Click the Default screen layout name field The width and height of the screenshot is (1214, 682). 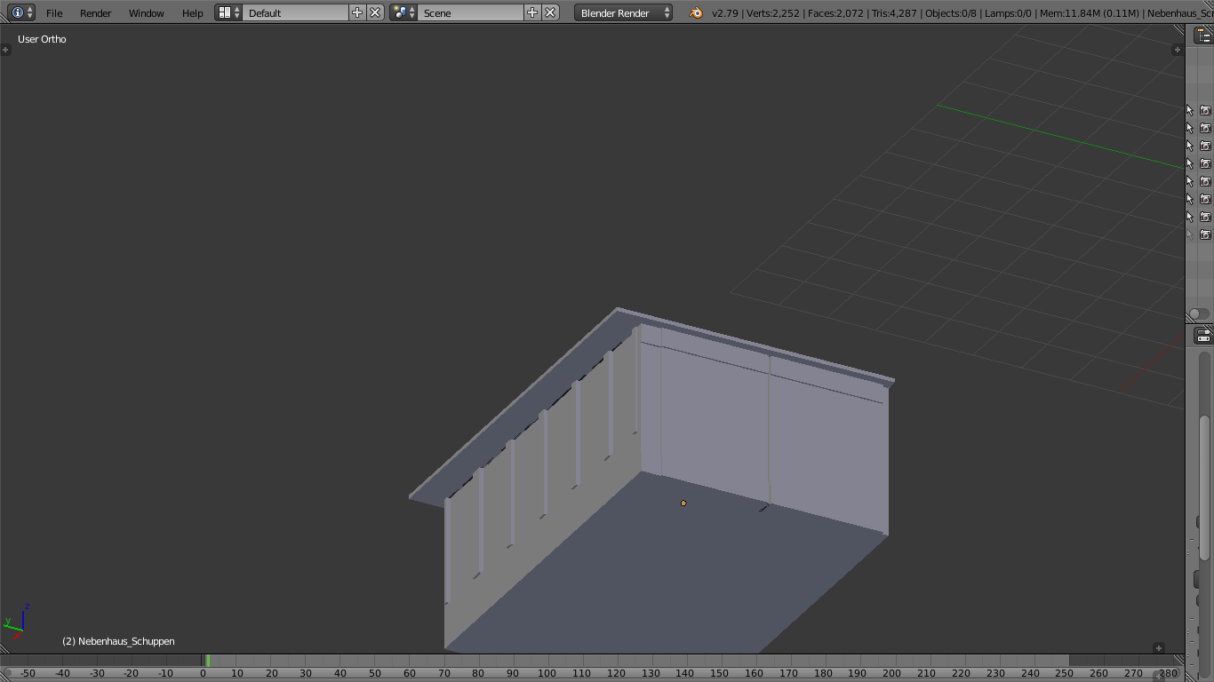coord(296,13)
